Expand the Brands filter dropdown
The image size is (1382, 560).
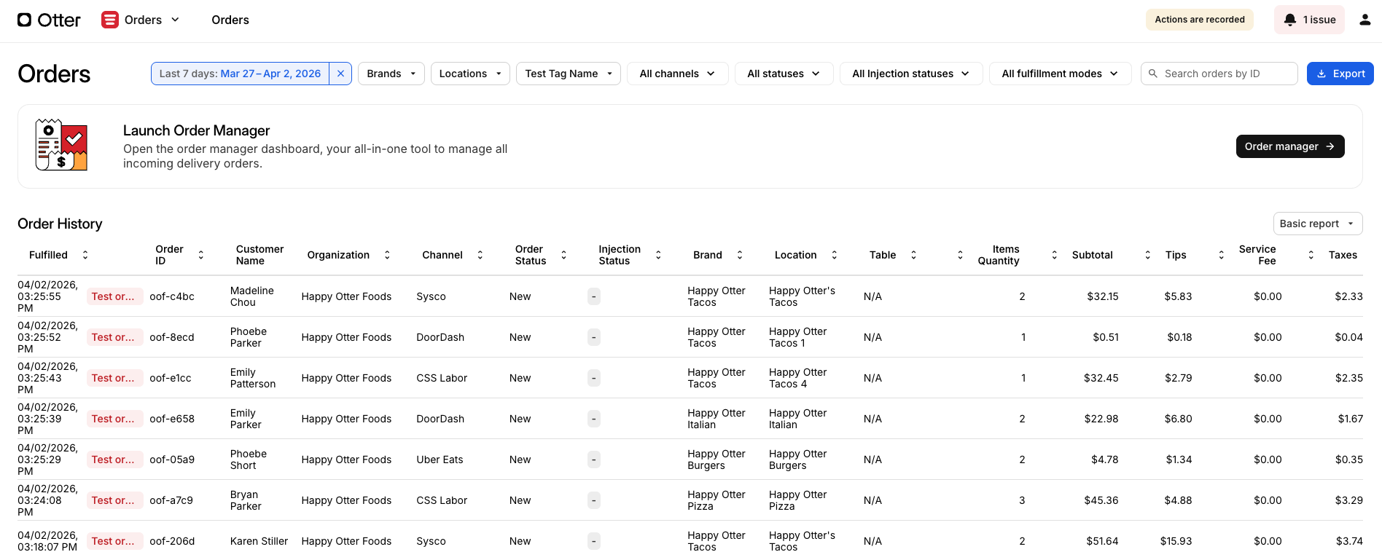point(391,74)
